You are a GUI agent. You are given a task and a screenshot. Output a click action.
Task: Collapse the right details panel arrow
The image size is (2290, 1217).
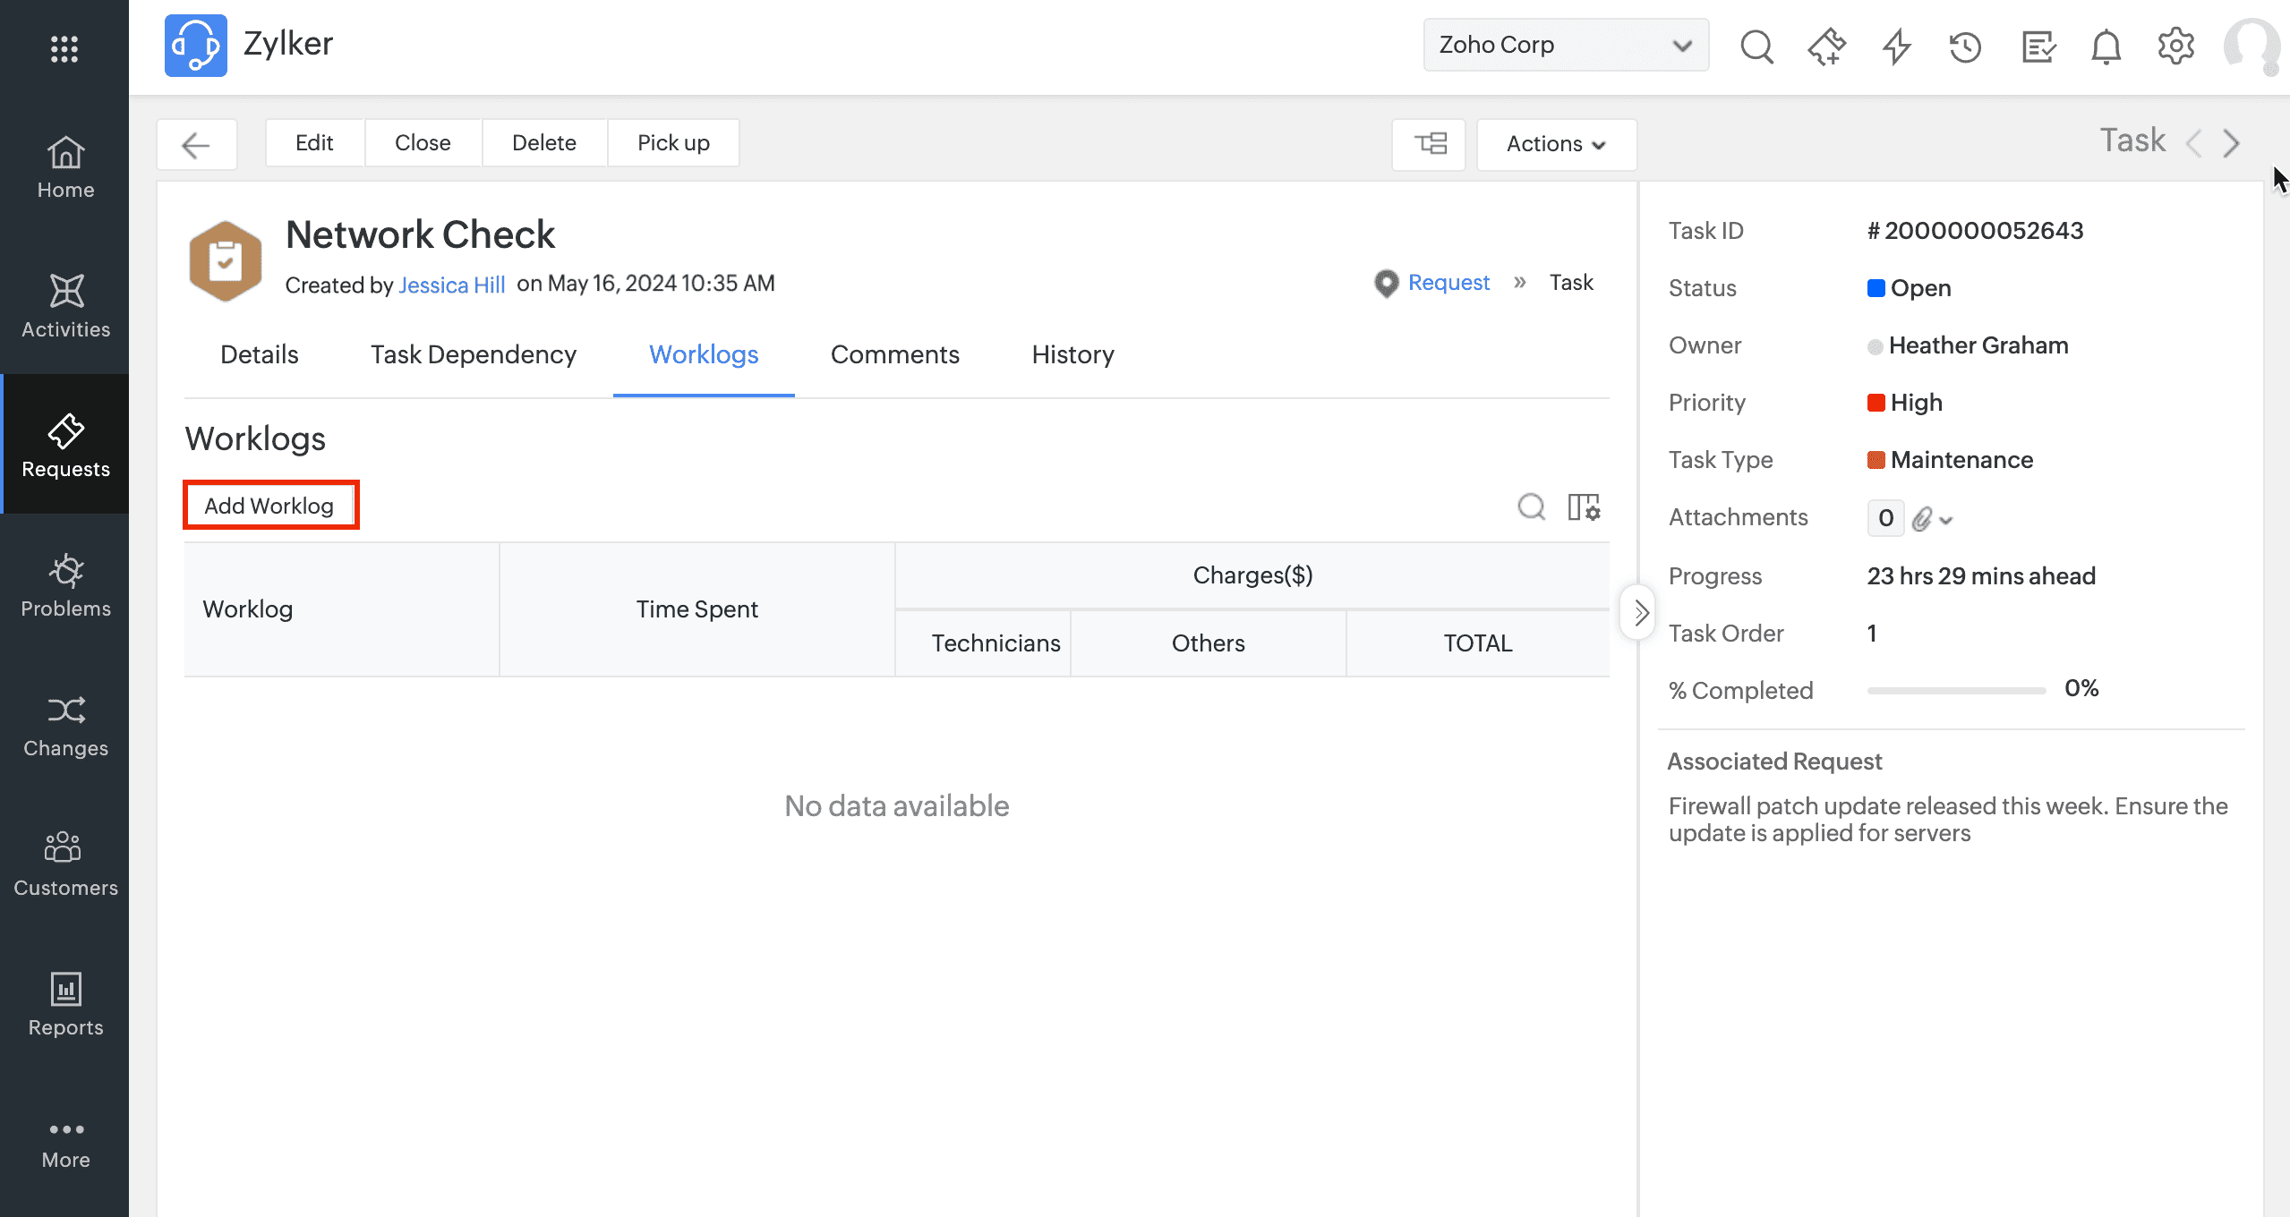tap(1640, 613)
